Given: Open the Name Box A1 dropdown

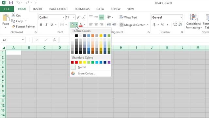Looking at the screenshot, I should tap(23, 40).
